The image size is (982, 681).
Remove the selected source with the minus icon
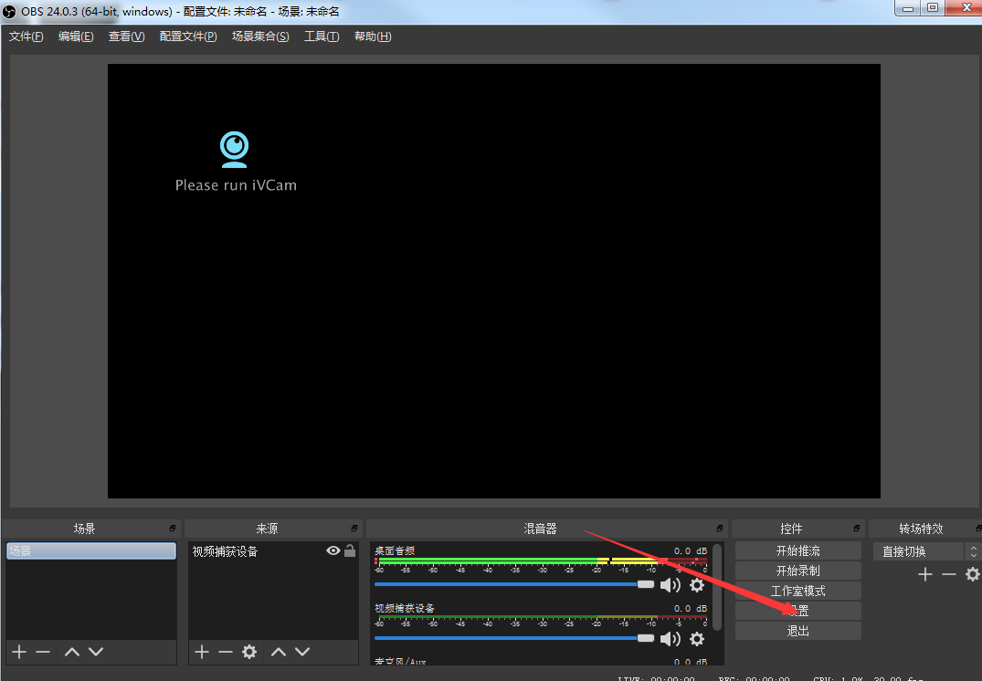(x=226, y=652)
